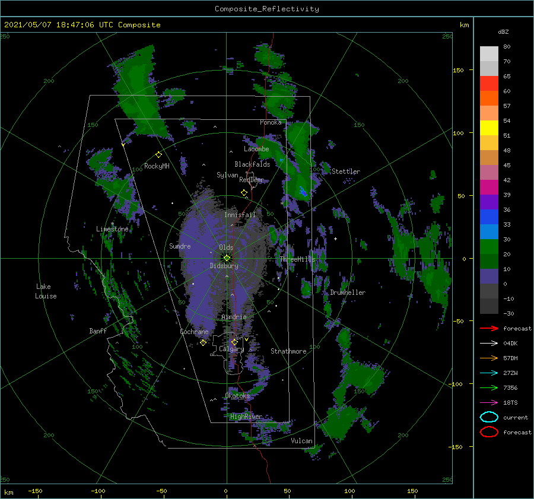Click the Olds city label
Image resolution: width=534 pixels, height=499 pixels.
pos(226,247)
